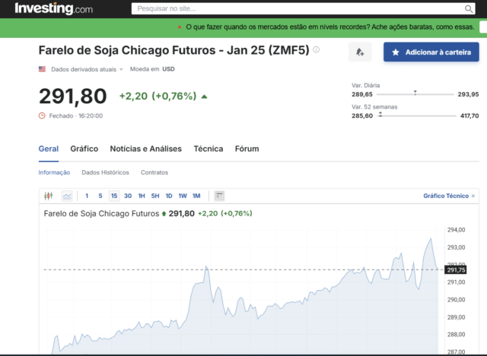The height and width of the screenshot is (356, 487).
Task: Click the 294,00 axis label on chart
Action: point(457,230)
